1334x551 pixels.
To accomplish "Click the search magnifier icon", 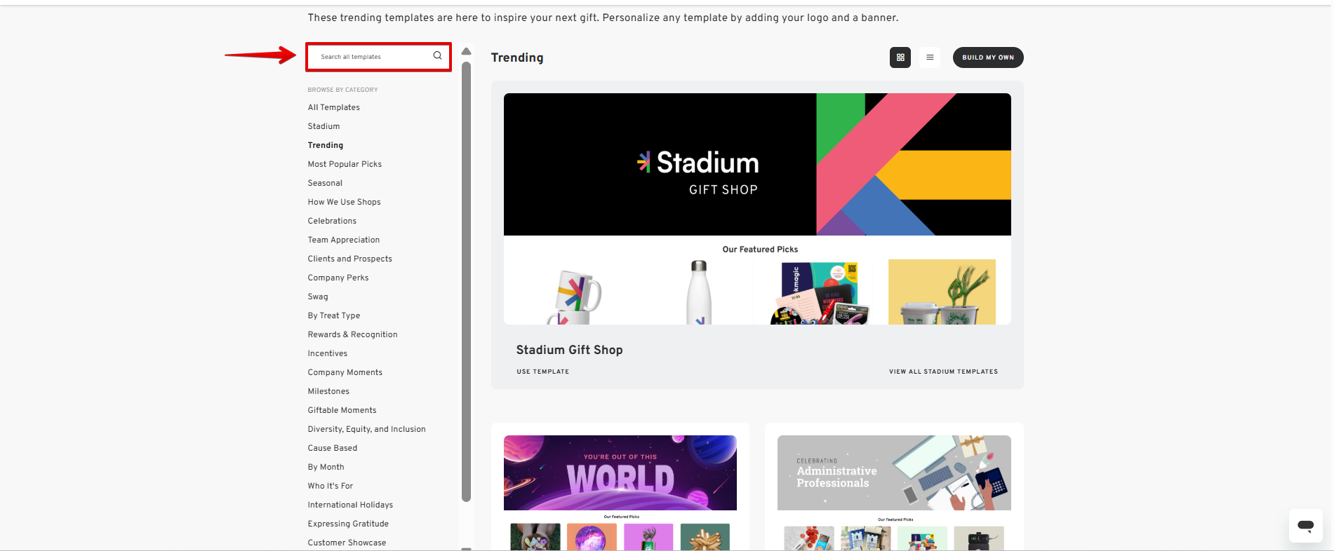I will (x=437, y=56).
